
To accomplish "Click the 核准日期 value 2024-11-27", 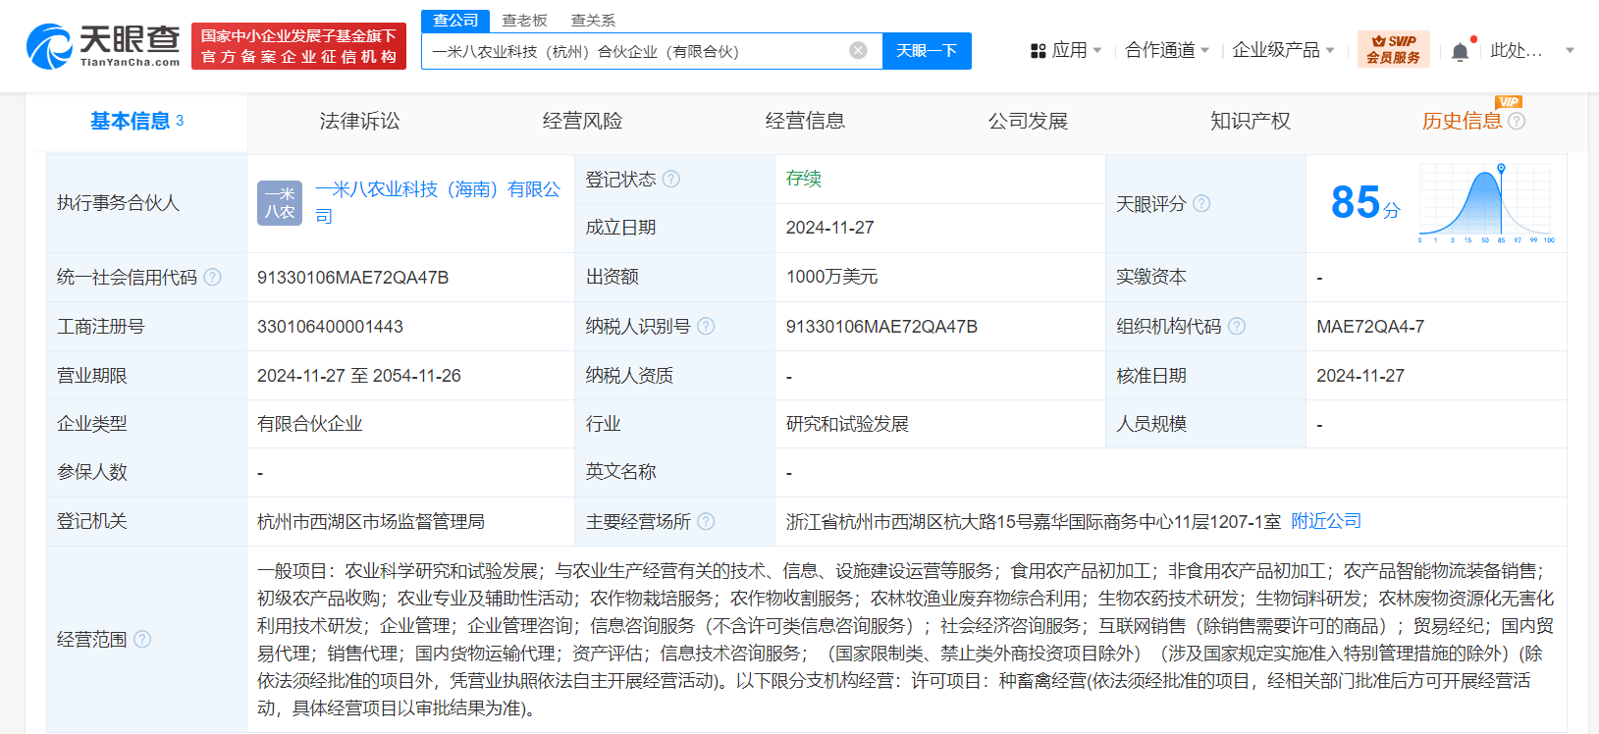I will pyautogui.click(x=1360, y=376).
